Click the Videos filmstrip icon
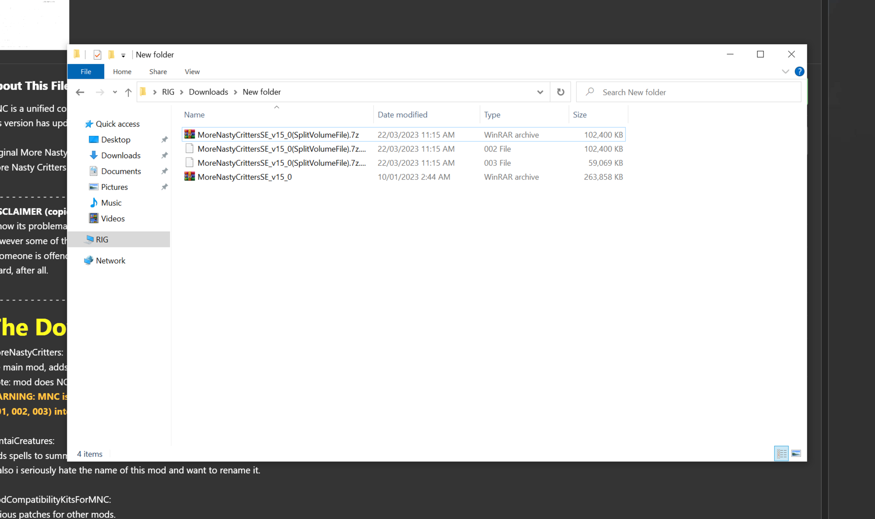Viewport: 875px width, 519px height. [x=94, y=219]
